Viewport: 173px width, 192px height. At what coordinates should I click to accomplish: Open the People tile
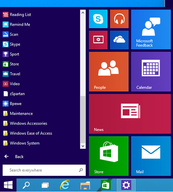[109, 72]
